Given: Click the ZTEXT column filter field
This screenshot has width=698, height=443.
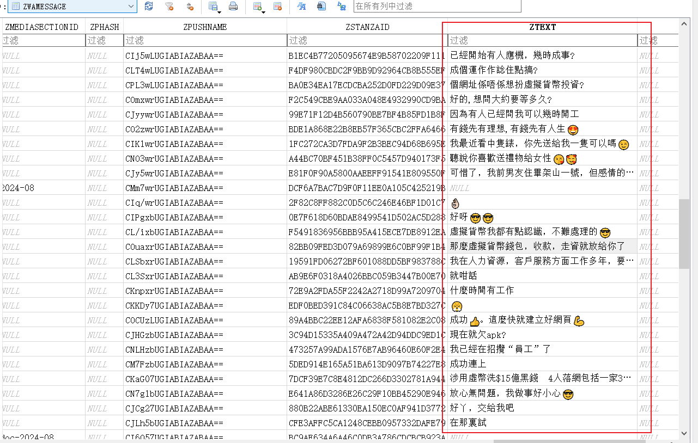Looking at the screenshot, I should pyautogui.click(x=543, y=40).
